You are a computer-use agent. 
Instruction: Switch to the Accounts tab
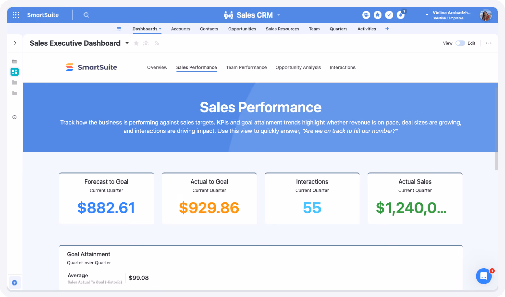coord(180,29)
